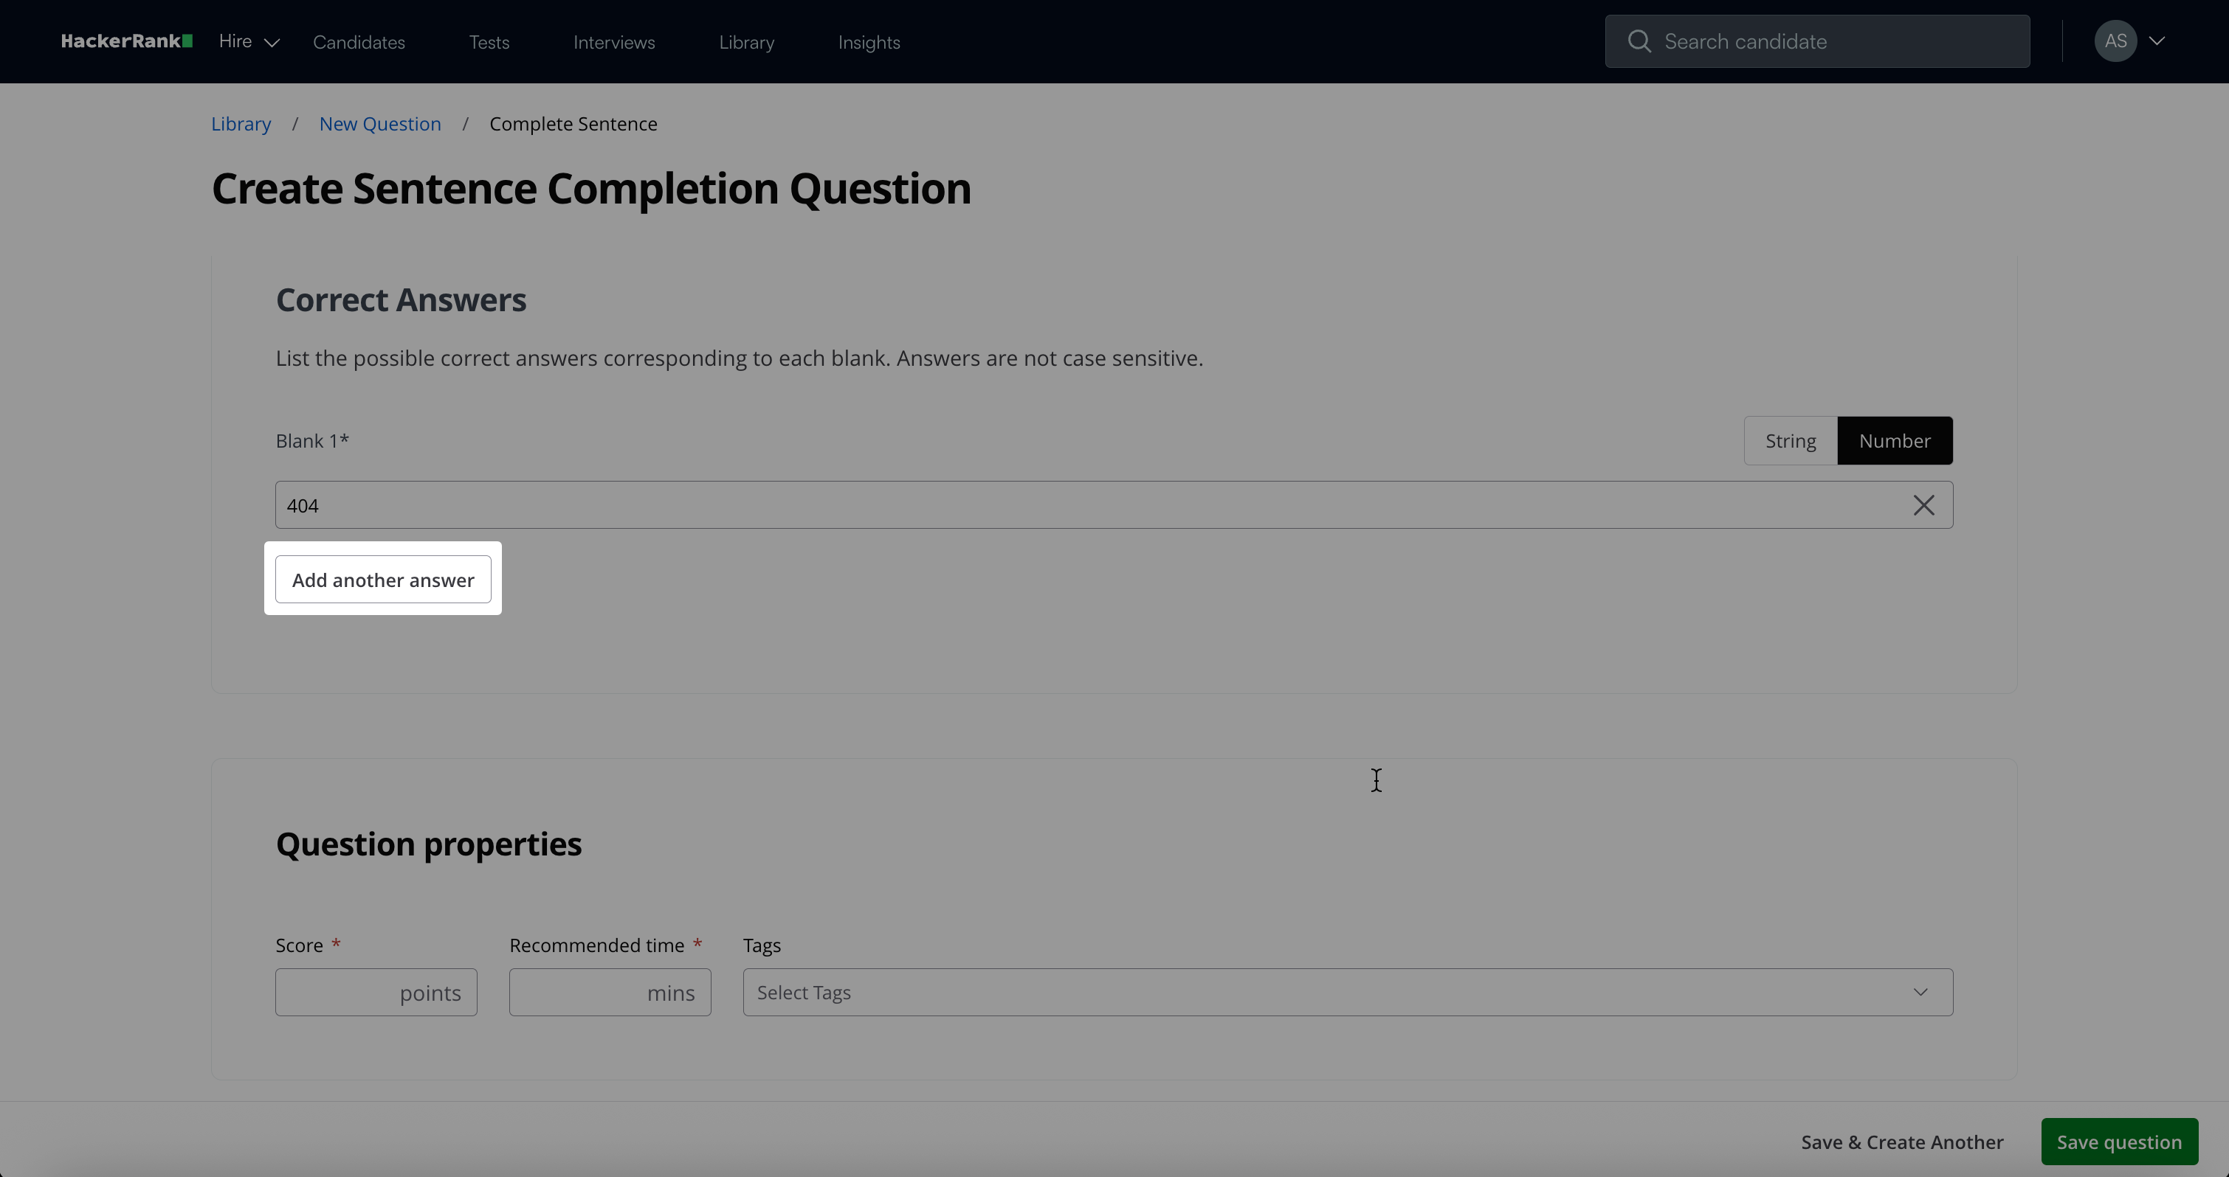Screen dimensions: 2229x1177
Task: Open the Insights tab
Action: (869, 42)
